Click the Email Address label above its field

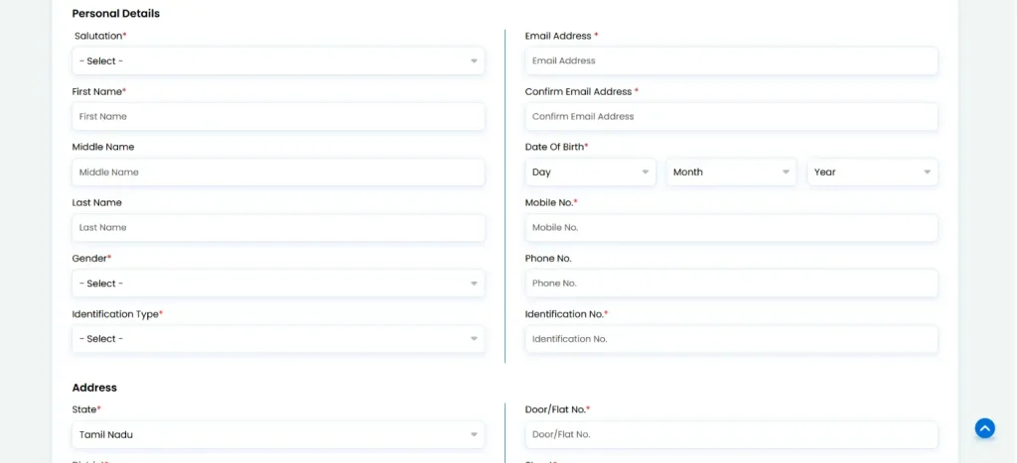point(562,37)
